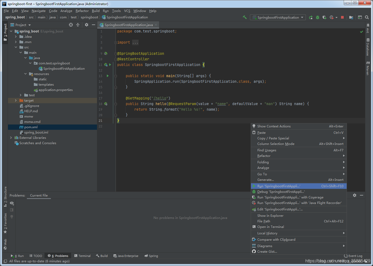Open the Structure side tool window
The image size is (373, 266).
point(5,197)
